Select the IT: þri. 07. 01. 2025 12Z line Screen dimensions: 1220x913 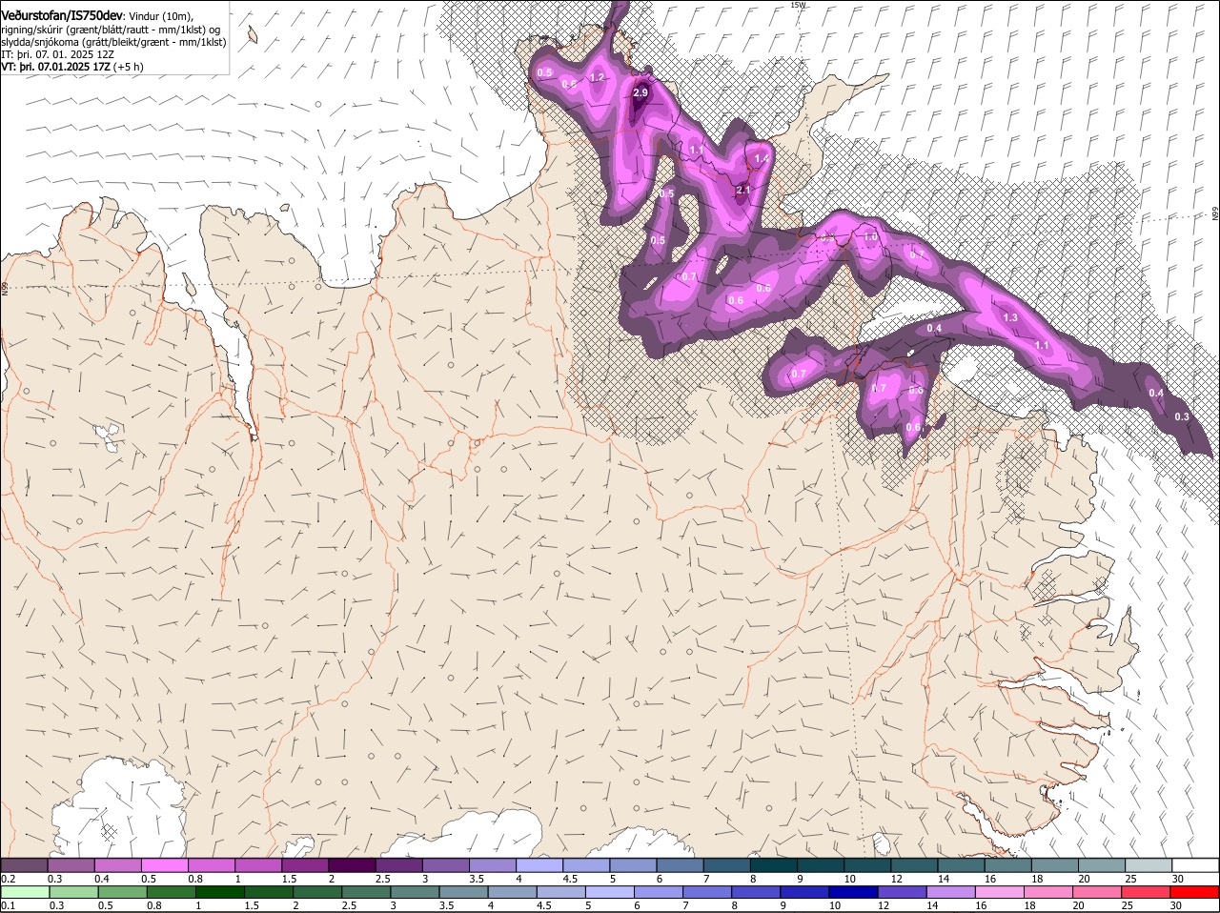click(58, 54)
